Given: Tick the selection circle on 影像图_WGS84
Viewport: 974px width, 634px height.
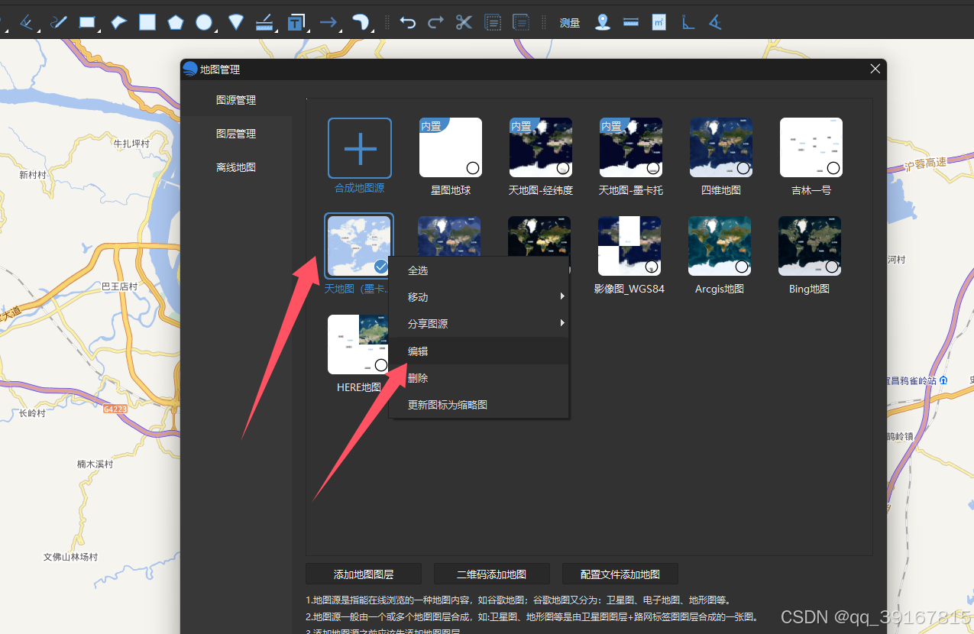Looking at the screenshot, I should coord(652,267).
